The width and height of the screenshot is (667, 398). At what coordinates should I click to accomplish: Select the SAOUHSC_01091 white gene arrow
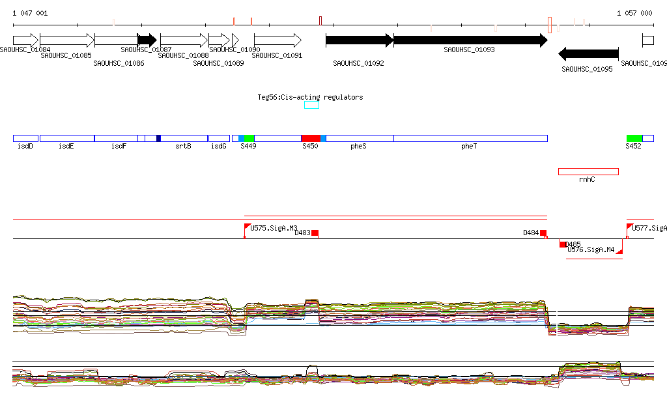coord(277,40)
